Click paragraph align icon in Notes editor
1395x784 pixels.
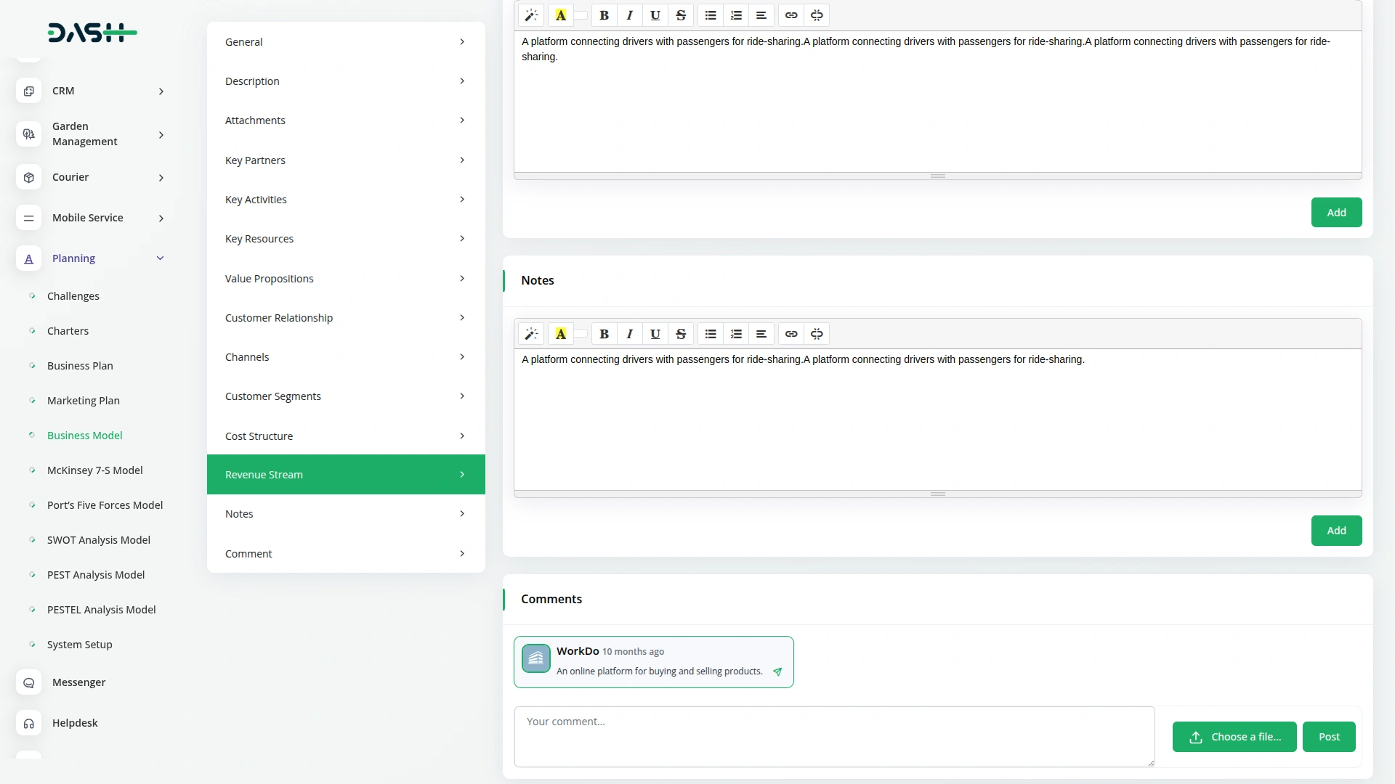pyautogui.click(x=761, y=334)
